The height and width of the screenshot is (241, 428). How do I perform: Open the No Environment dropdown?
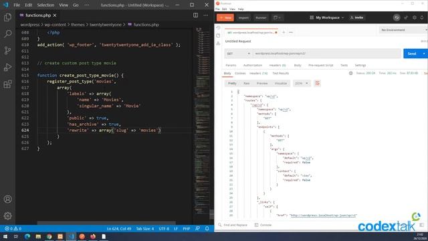click(x=403, y=29)
